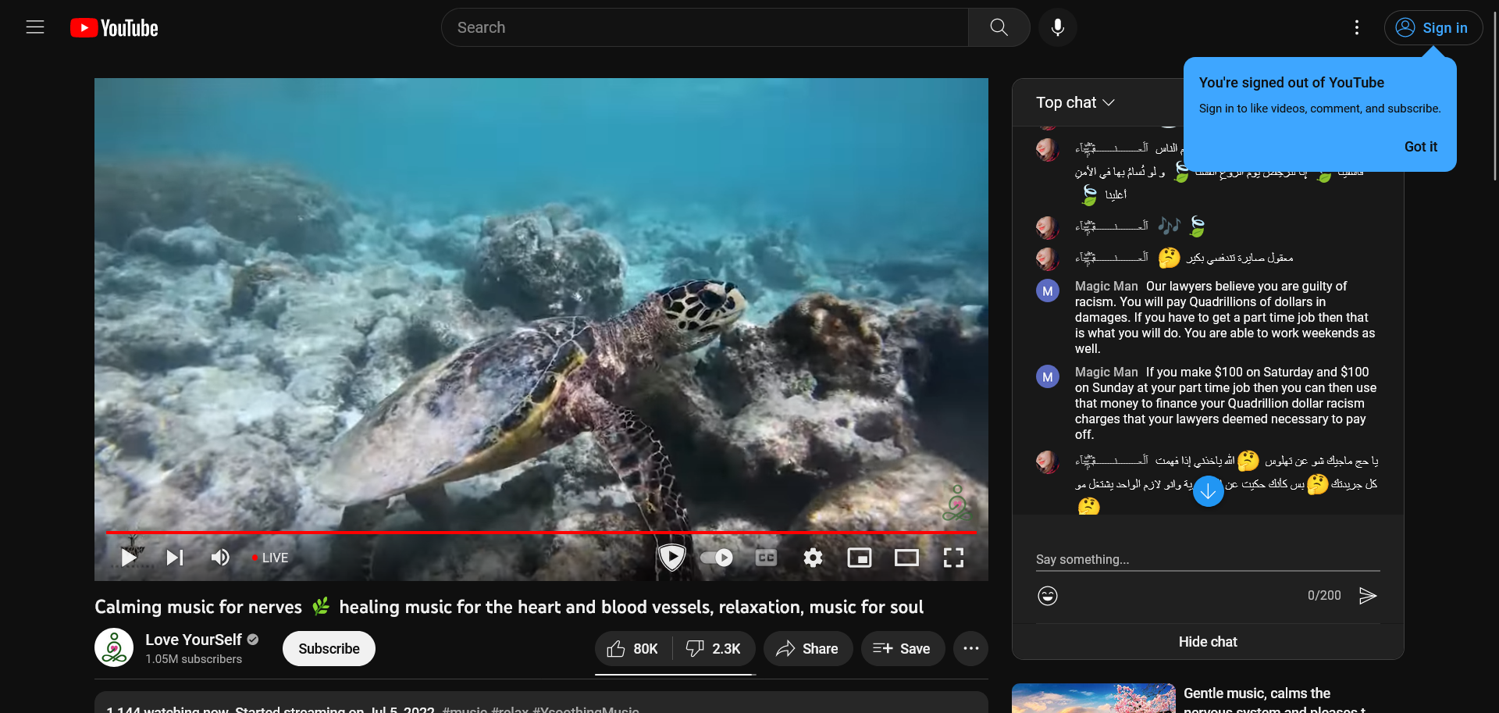This screenshot has height=713, width=1499.
Task: Skip to next video
Action: (x=175, y=558)
